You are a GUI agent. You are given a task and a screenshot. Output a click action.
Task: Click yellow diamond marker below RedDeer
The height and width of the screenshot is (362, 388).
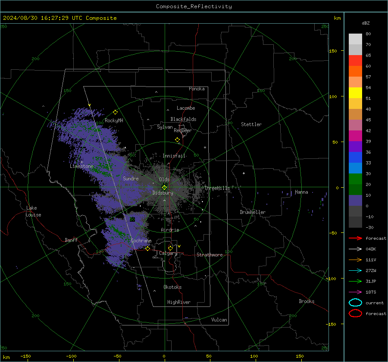[177, 140]
